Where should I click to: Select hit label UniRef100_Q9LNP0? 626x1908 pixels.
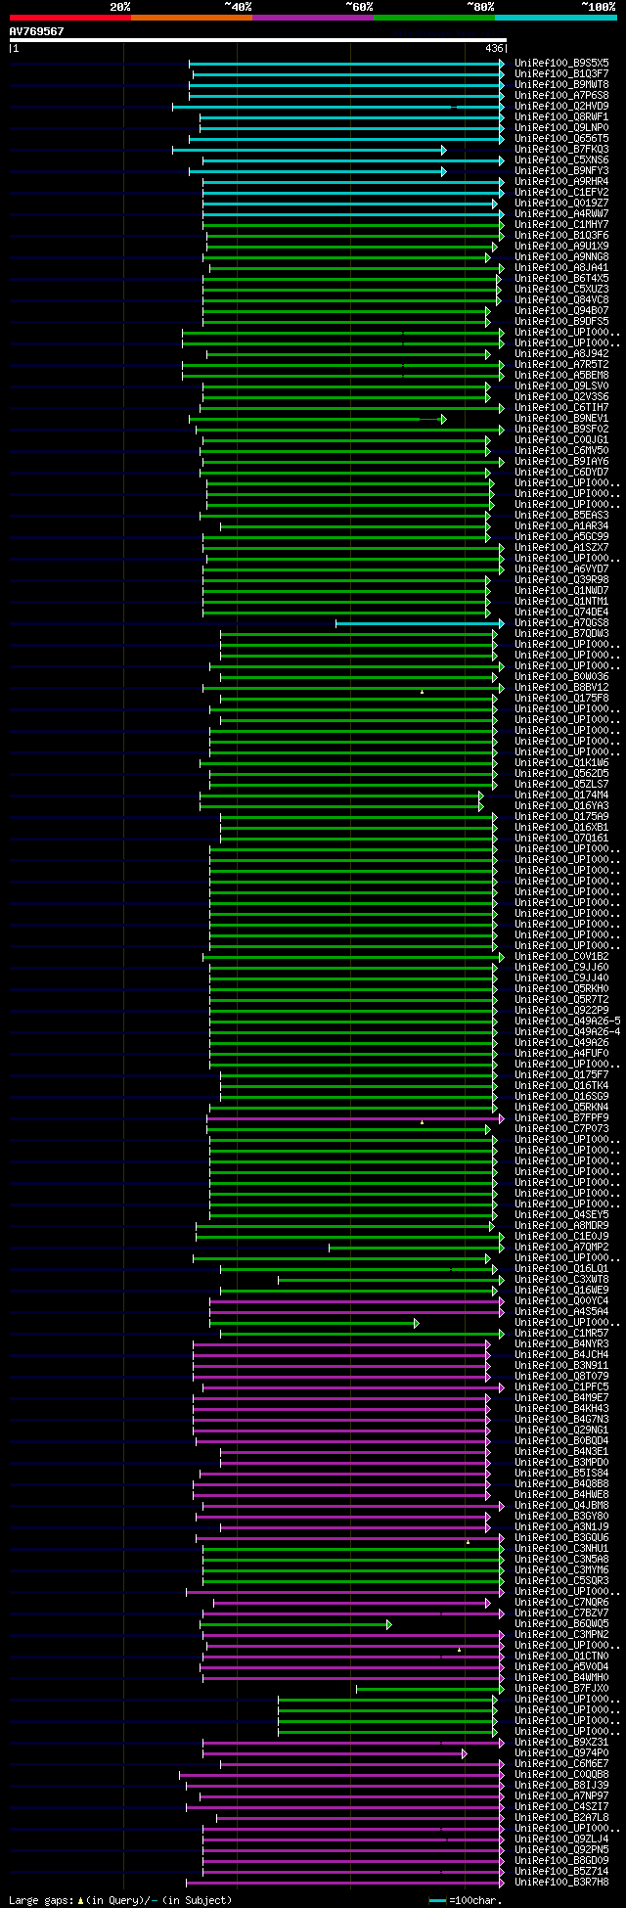point(561,127)
